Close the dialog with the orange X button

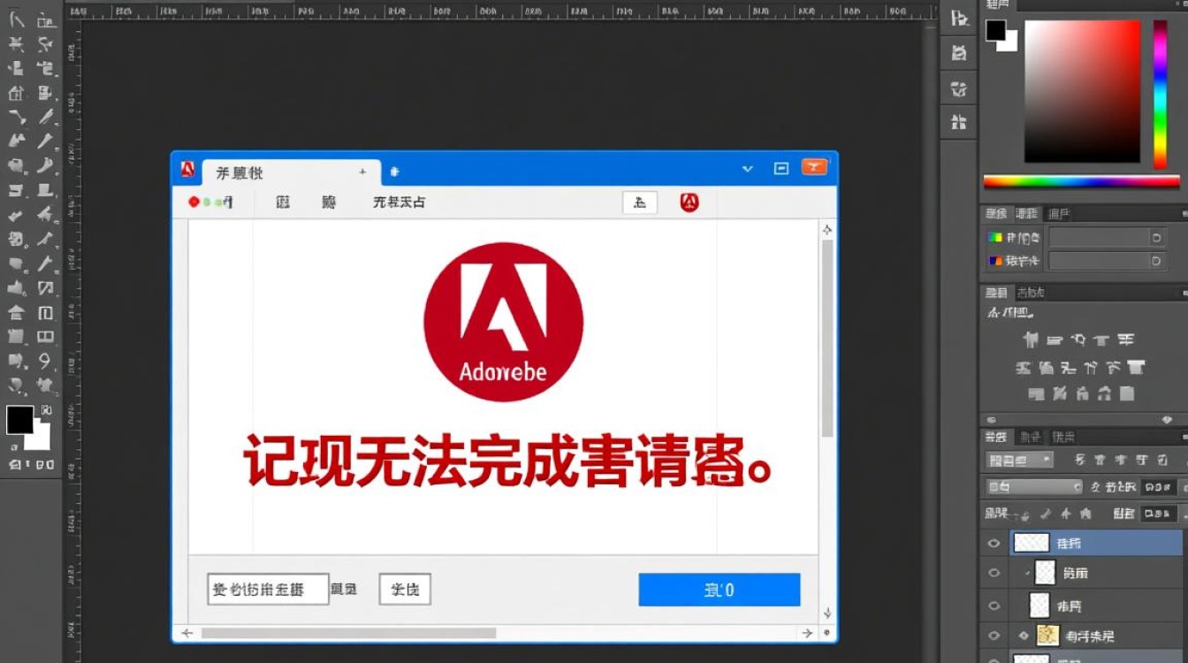(x=814, y=168)
